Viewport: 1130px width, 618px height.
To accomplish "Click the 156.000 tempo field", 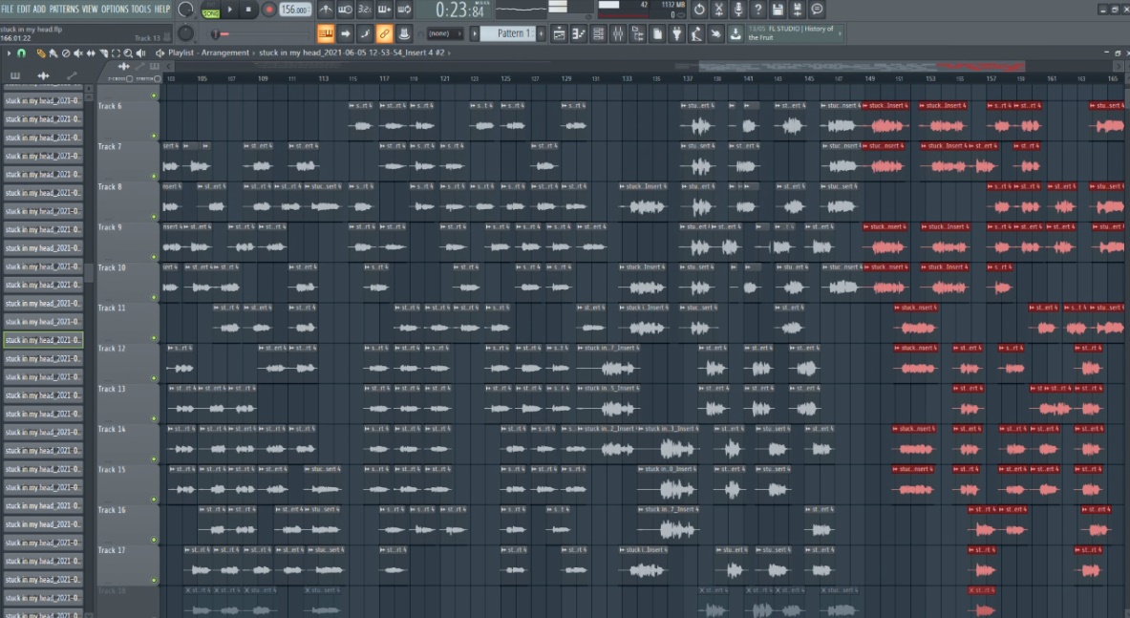I will tap(295, 10).
